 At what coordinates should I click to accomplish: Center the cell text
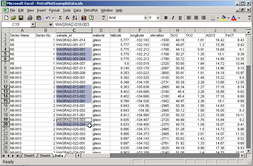click(x=196, y=18)
